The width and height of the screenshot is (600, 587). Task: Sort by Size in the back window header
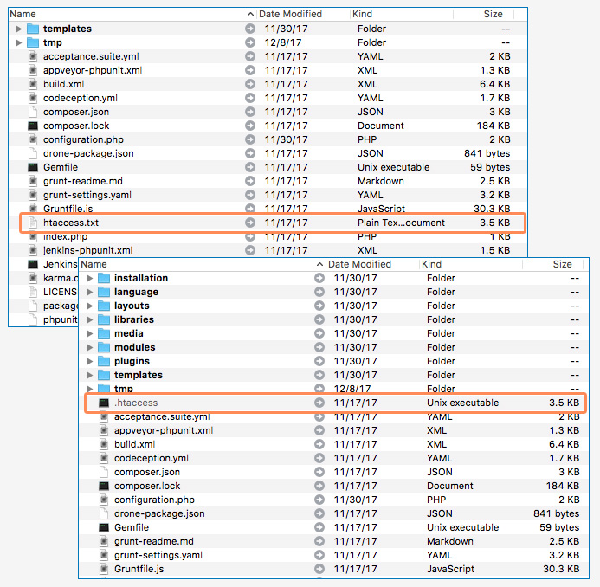click(x=493, y=14)
